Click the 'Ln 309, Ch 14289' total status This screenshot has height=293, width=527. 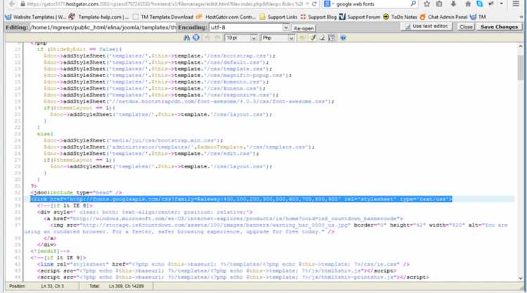click(x=126, y=286)
